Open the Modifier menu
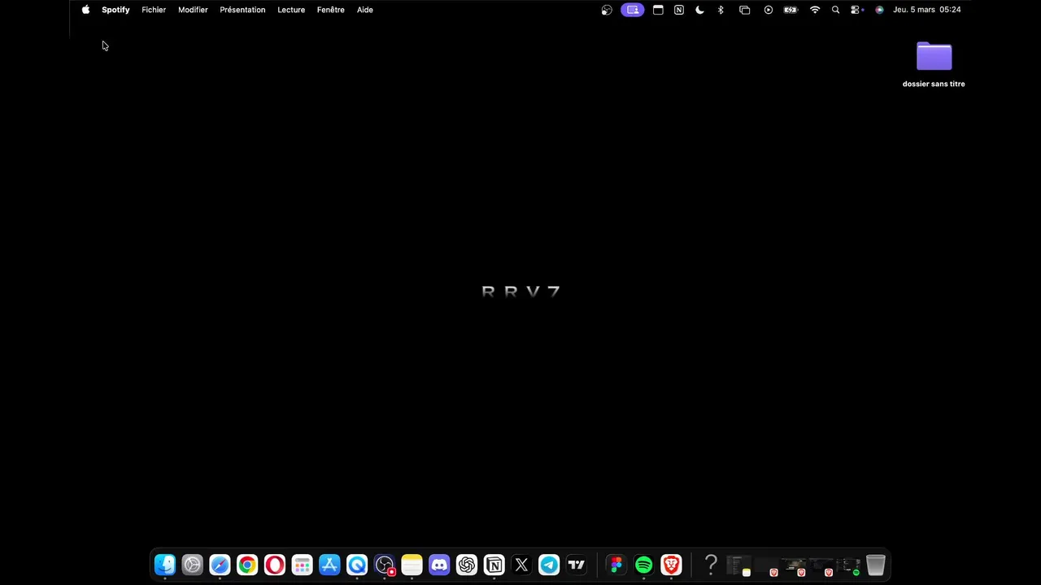The width and height of the screenshot is (1041, 585). click(x=193, y=10)
